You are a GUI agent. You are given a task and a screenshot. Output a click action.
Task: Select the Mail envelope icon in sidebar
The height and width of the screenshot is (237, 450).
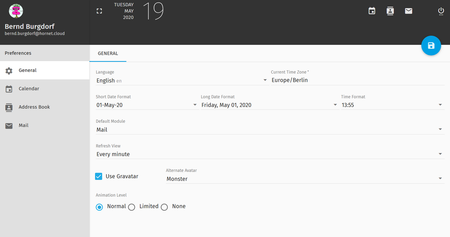point(9,126)
